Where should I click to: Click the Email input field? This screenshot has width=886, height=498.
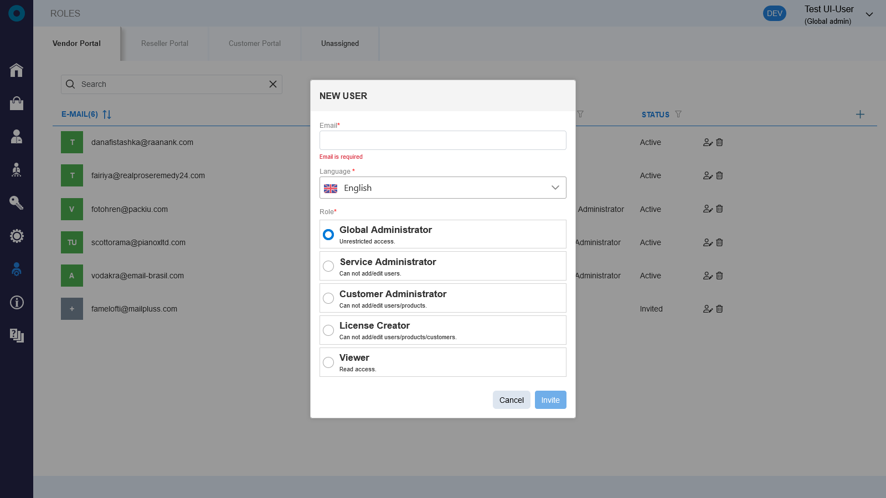click(x=442, y=140)
